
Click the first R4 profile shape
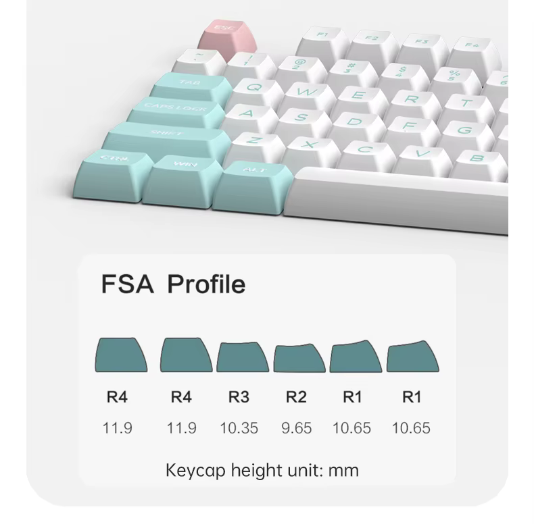tap(121, 355)
